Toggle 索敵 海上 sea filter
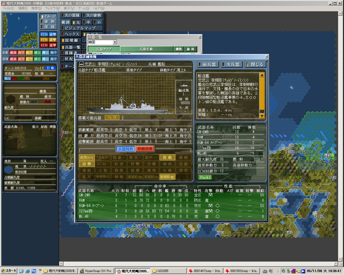Viewport: 344px width, 275px height. click(46, 52)
